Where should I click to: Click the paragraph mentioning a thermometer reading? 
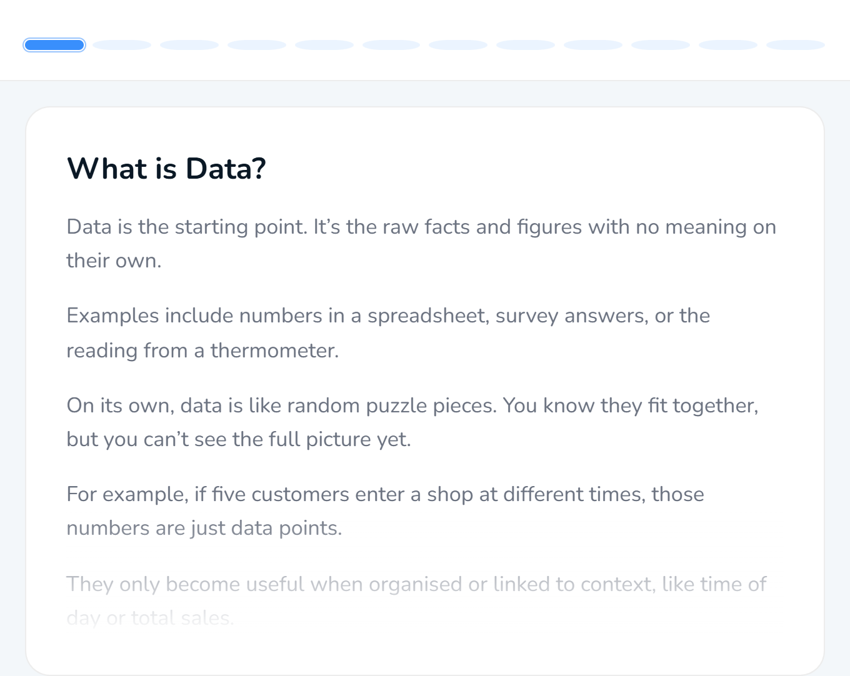(388, 333)
